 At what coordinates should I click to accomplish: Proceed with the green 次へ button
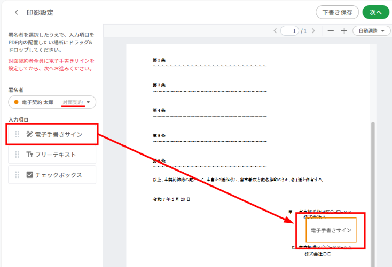[x=376, y=12]
